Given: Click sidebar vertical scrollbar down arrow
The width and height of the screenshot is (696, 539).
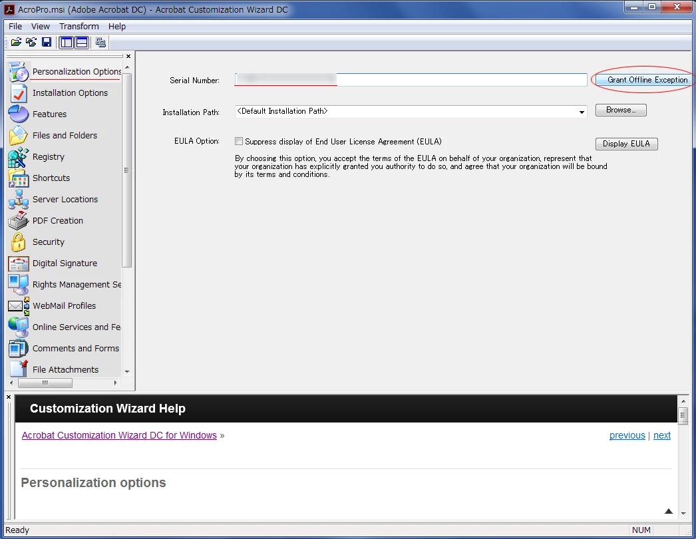Looking at the screenshot, I should (127, 371).
